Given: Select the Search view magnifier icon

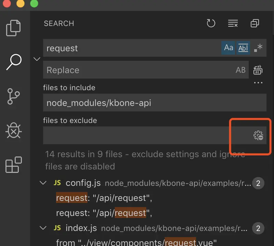Looking at the screenshot, I should [14, 62].
